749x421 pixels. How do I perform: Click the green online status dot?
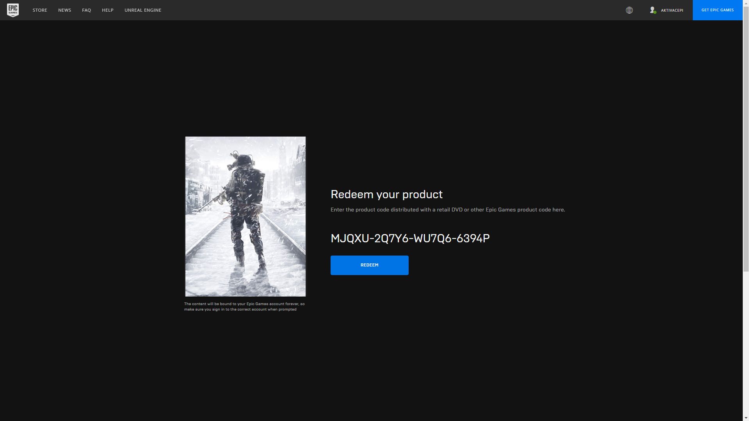(x=655, y=12)
